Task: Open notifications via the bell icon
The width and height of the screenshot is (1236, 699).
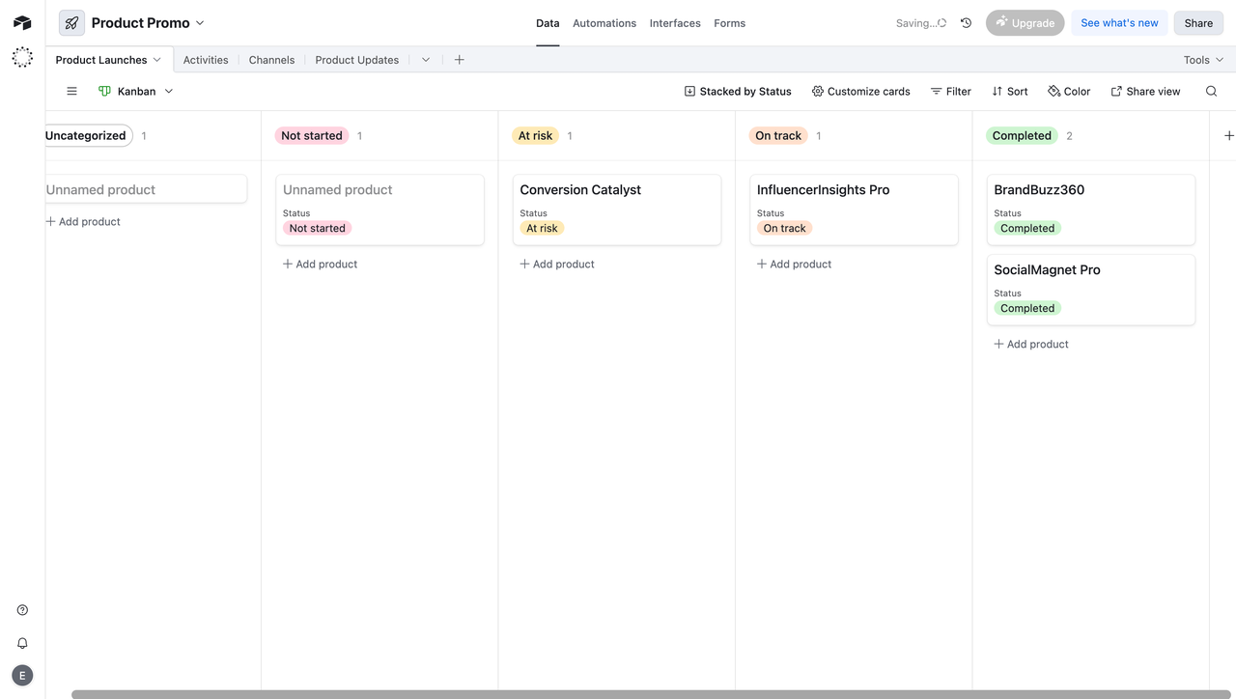Action: 21,642
